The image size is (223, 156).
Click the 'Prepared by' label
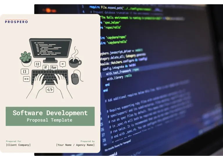pos(87,141)
